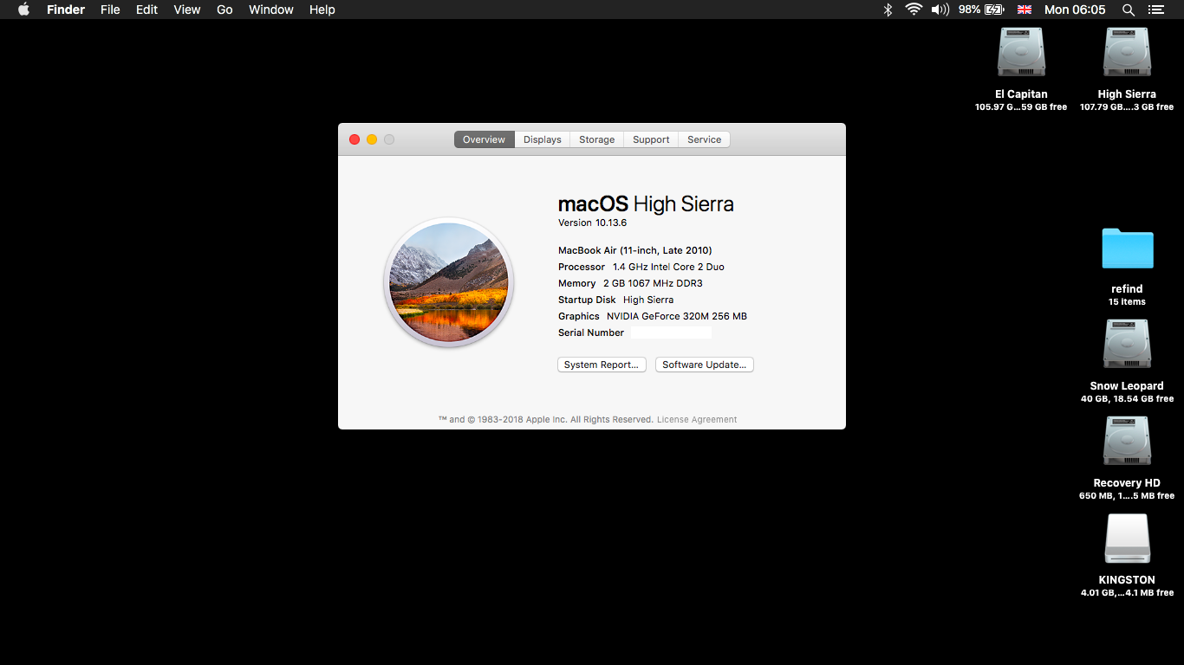Image resolution: width=1184 pixels, height=665 pixels.
Task: Click the '2 GB 1067 MHz DDR3' memory text
Action: click(x=653, y=283)
